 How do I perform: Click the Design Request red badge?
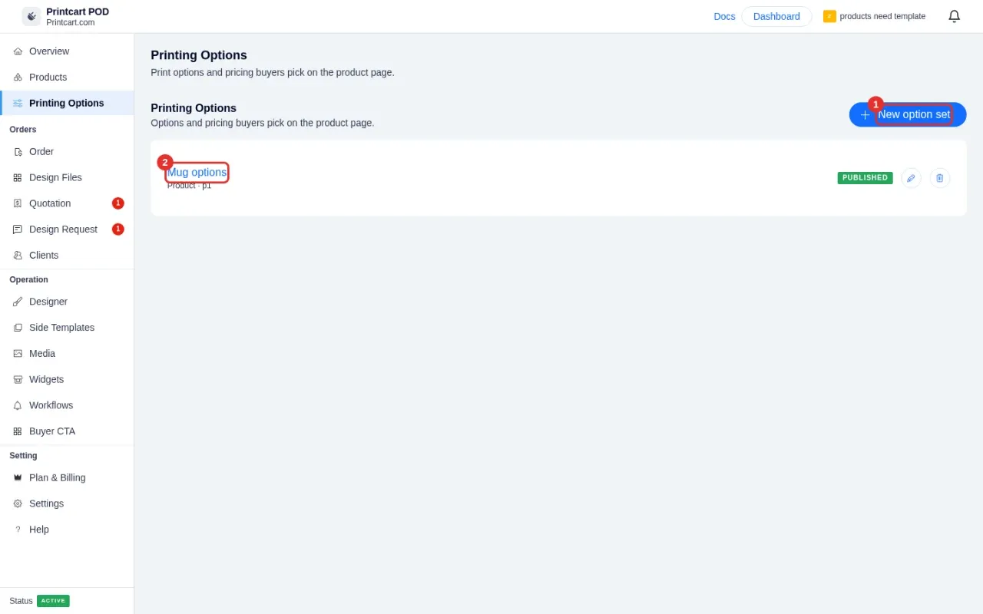coord(118,229)
